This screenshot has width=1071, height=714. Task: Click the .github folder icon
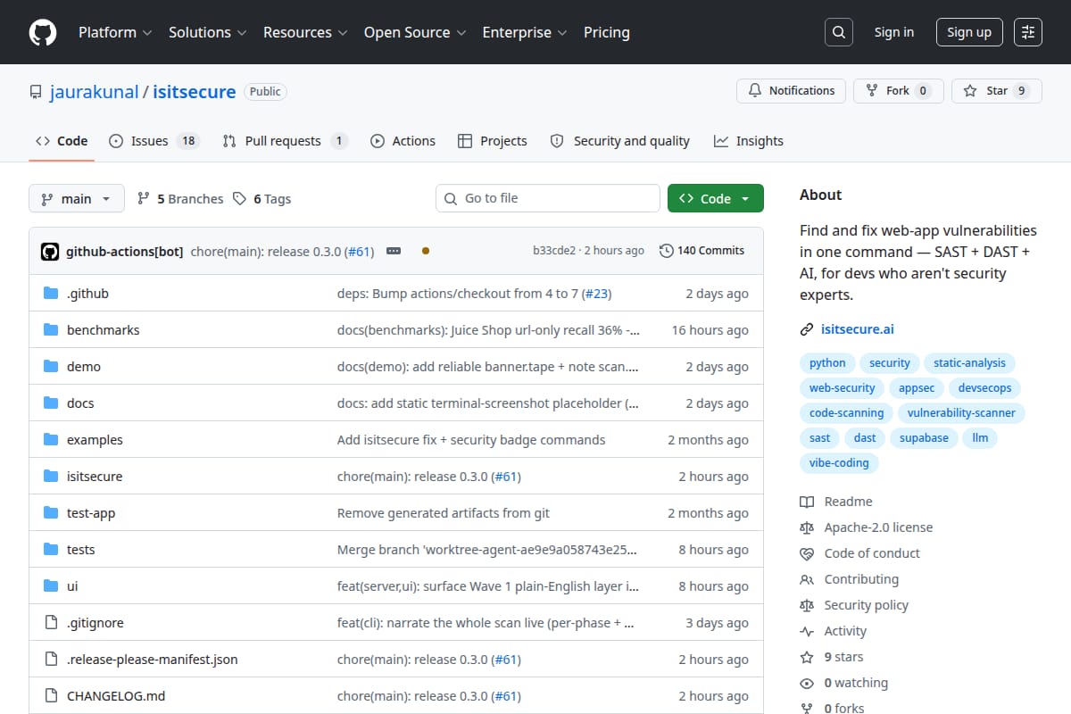click(x=51, y=294)
